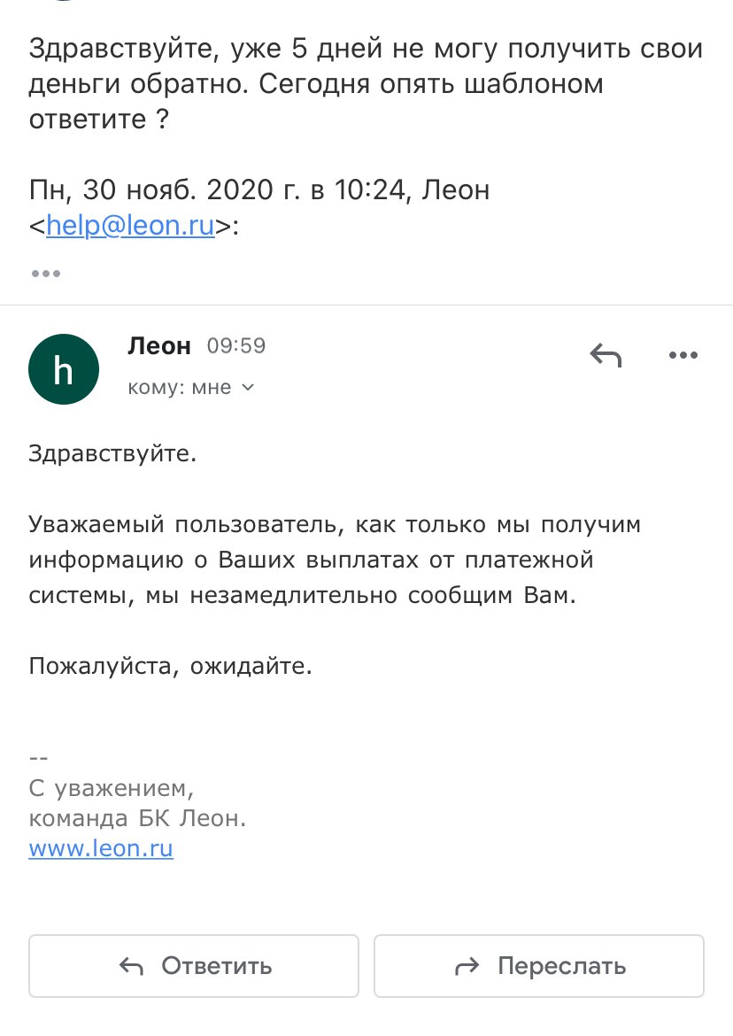Tap the green 'h' sender avatar

pos(63,369)
